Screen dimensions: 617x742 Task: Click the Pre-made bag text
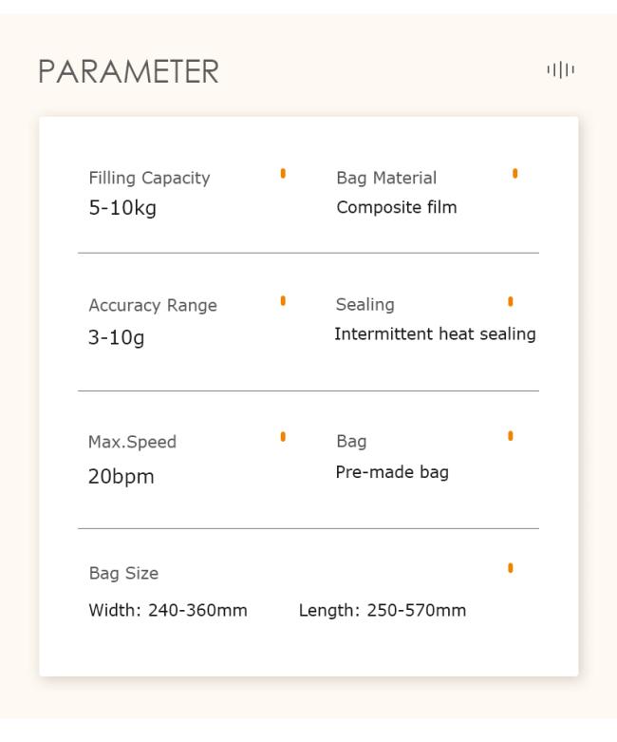392,472
